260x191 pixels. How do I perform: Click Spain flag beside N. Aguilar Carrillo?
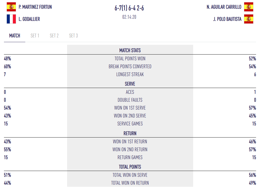coord(248,7)
